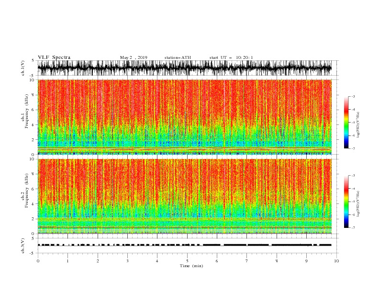Viewport: 379px width, 293px height.
Task: Click the ch.3 black signal trace
Action: (x=184, y=245)
